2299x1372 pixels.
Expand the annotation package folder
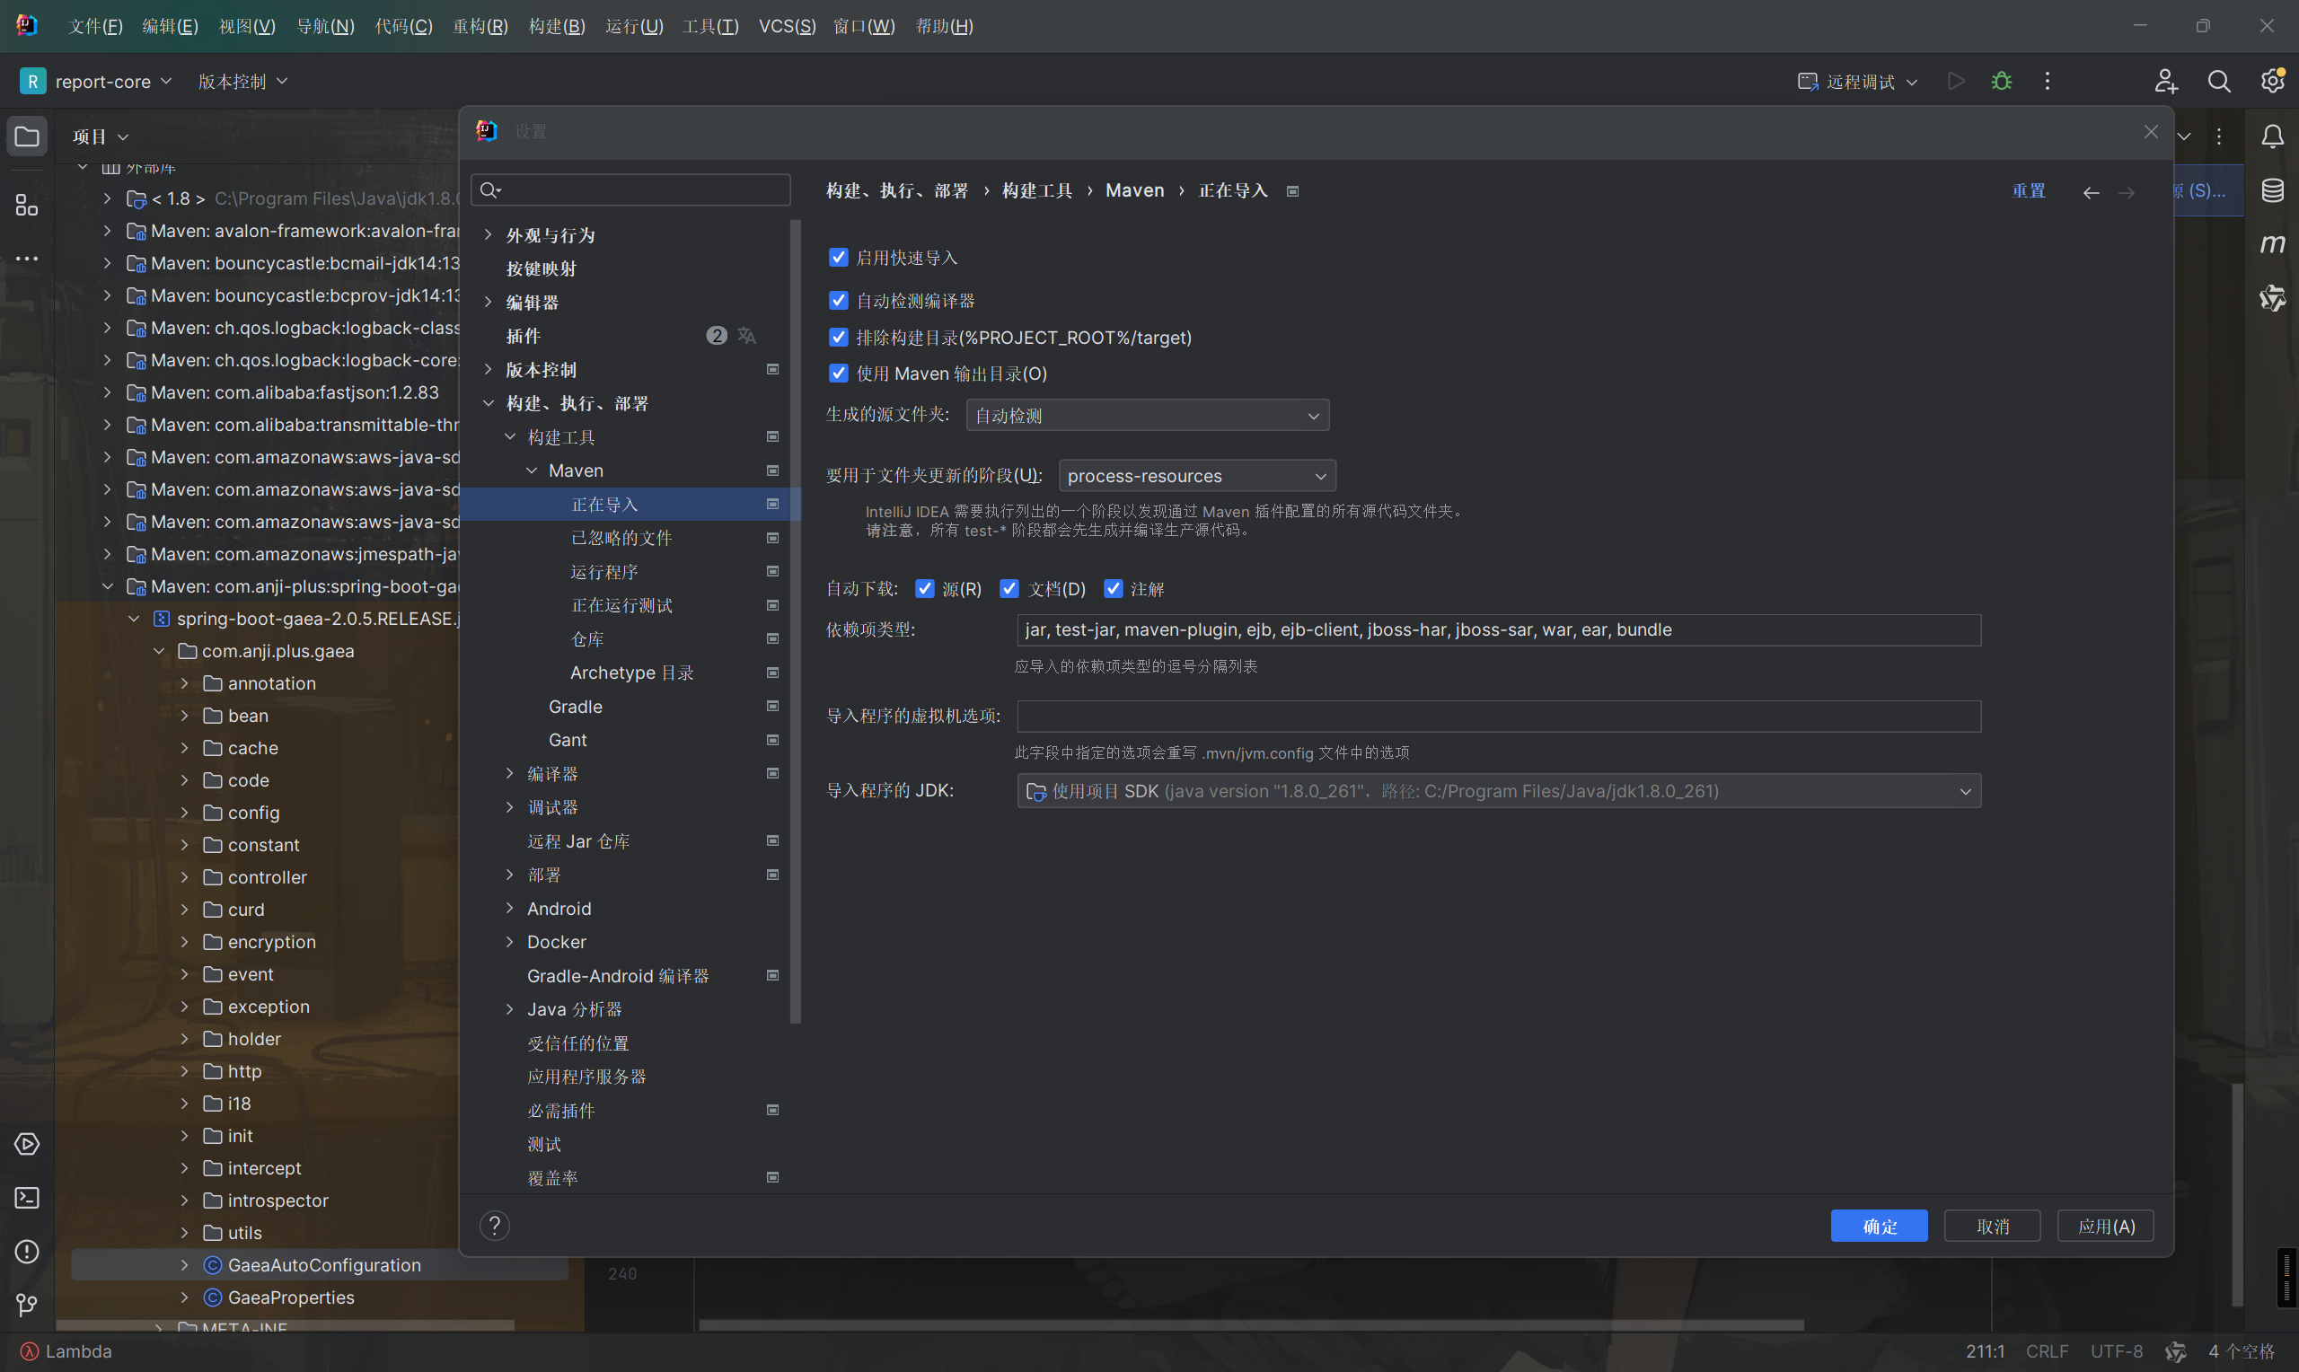pos(185,683)
